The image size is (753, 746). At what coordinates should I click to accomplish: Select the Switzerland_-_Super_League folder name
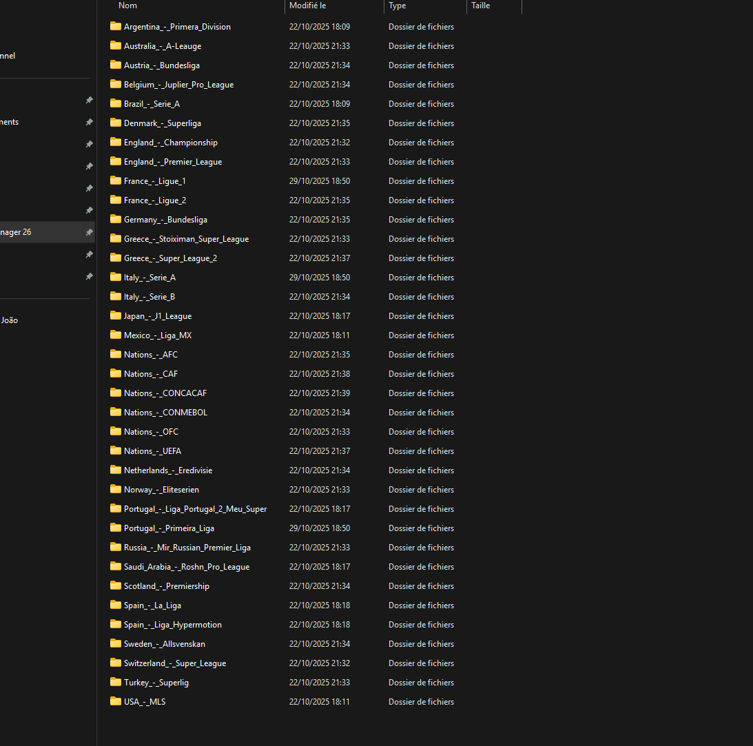(x=175, y=663)
